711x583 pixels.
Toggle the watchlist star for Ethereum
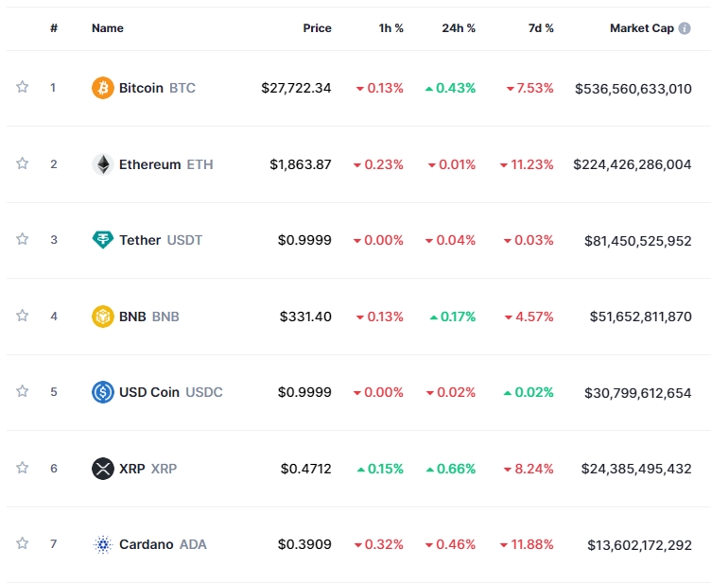pyautogui.click(x=22, y=163)
